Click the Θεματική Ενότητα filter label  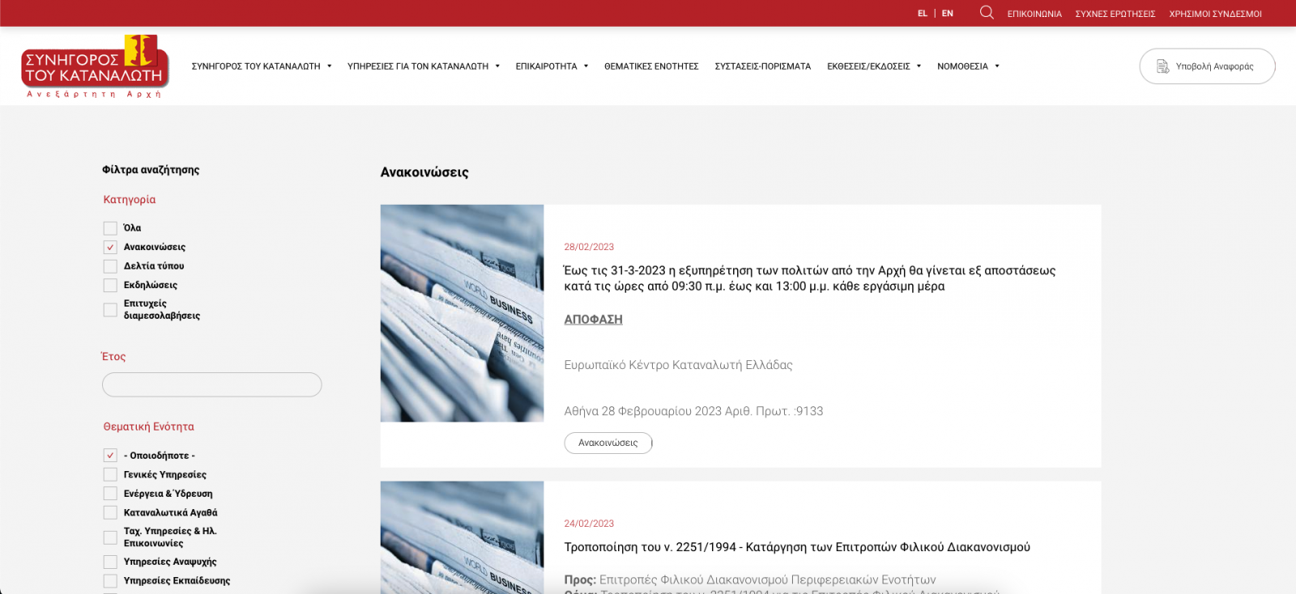(x=149, y=426)
